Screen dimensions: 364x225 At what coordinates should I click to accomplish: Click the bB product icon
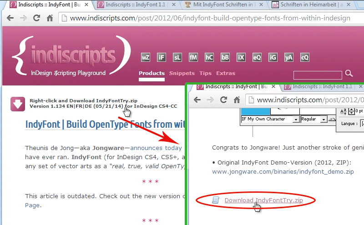pos(225,57)
